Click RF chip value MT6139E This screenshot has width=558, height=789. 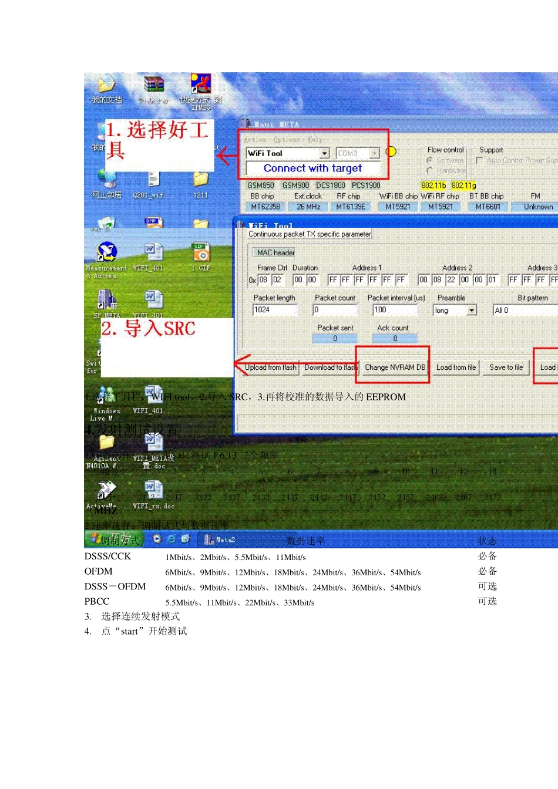click(351, 207)
